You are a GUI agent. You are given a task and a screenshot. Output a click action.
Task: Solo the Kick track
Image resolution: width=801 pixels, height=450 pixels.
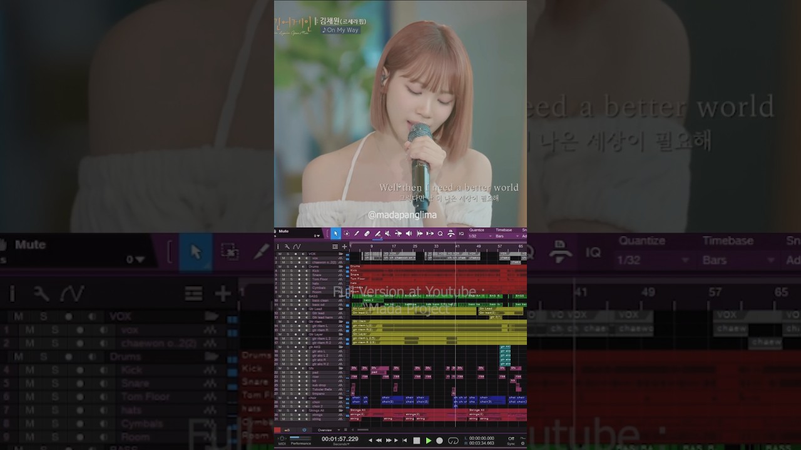point(292,271)
